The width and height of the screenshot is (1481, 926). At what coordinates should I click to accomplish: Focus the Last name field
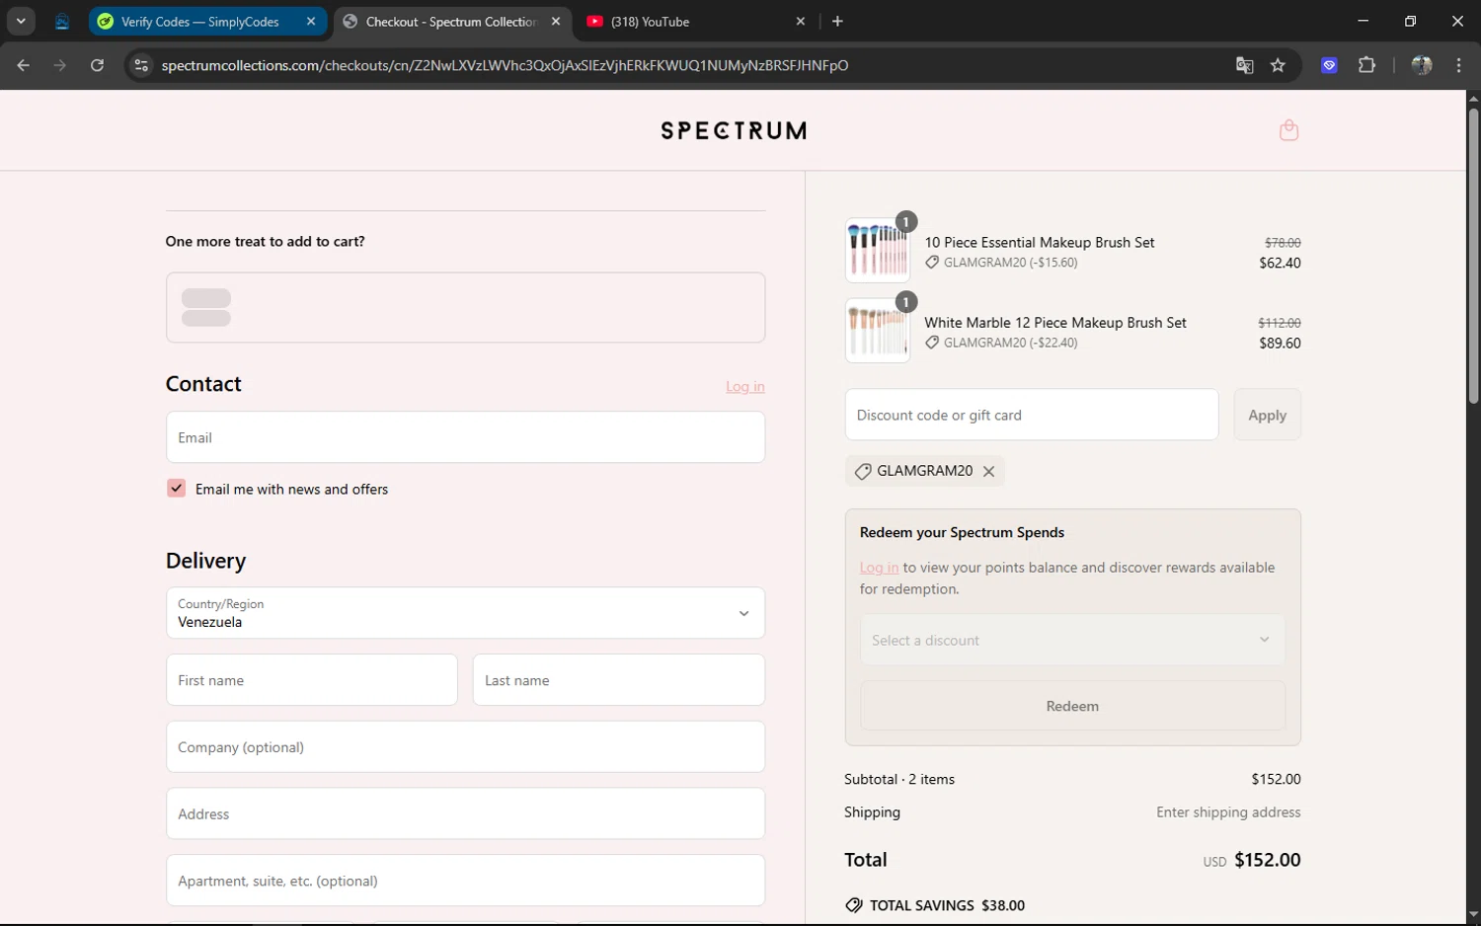coord(618,680)
